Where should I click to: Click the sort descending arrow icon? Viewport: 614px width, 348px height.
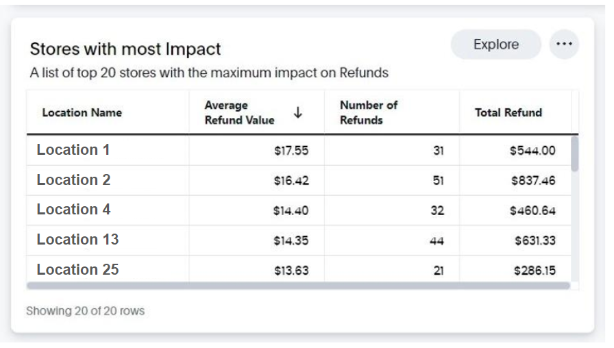tap(298, 112)
